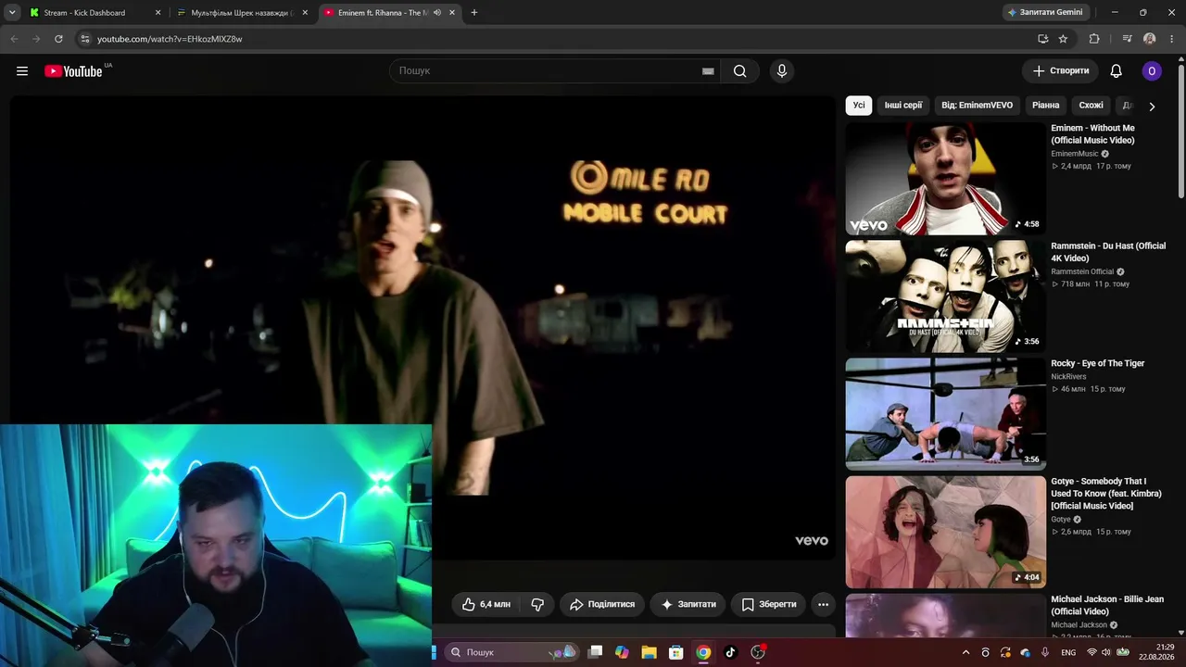Open a new browser tab
Screen dimensions: 1186x667
coord(474,13)
